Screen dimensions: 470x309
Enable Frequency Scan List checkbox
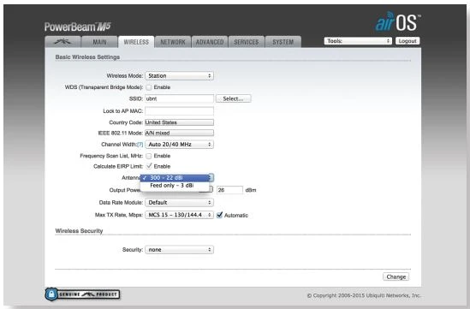coord(149,156)
